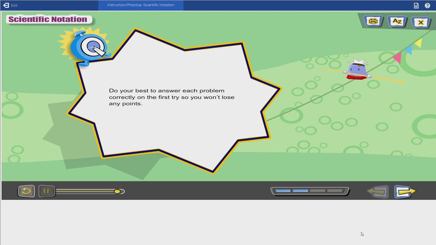The image size is (436, 245).
Task: Pause the lesson narration
Action: click(x=46, y=191)
